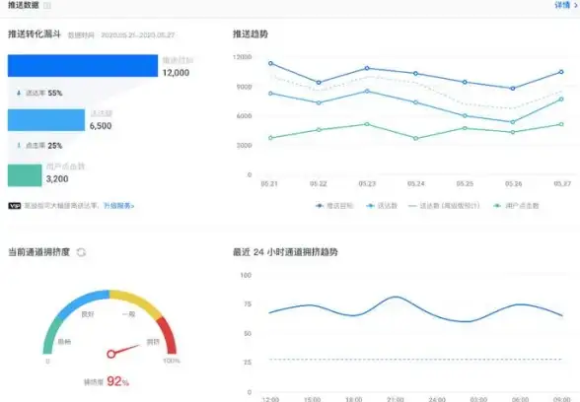Click the 05.24 x-axis label on trend chart

click(416, 183)
